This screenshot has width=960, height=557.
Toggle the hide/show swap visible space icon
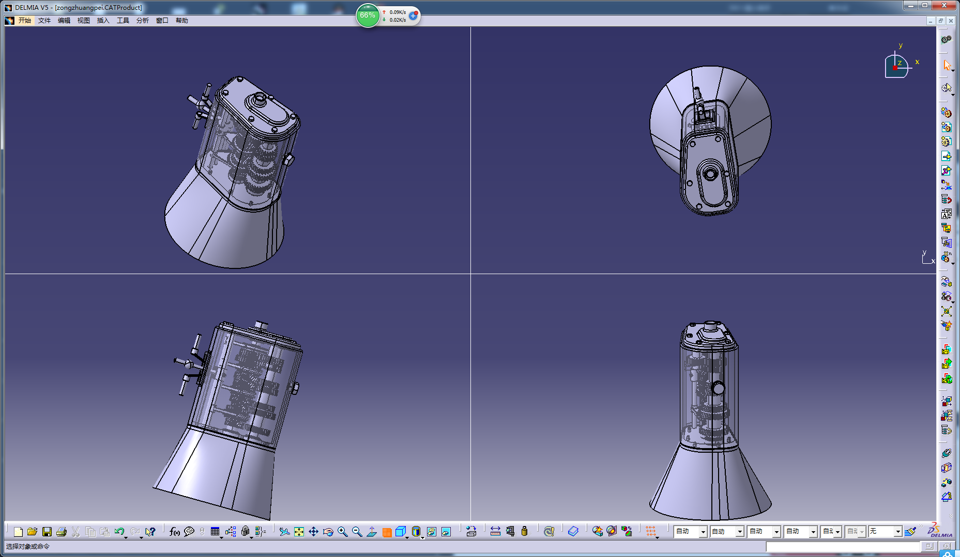point(446,532)
